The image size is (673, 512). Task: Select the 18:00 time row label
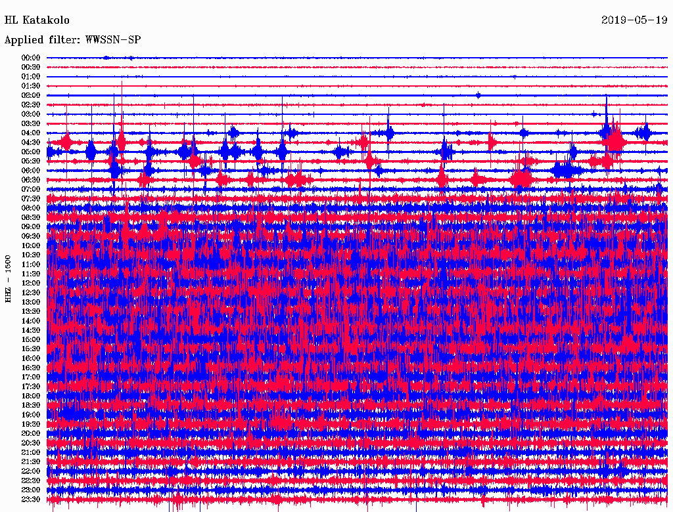pos(31,396)
